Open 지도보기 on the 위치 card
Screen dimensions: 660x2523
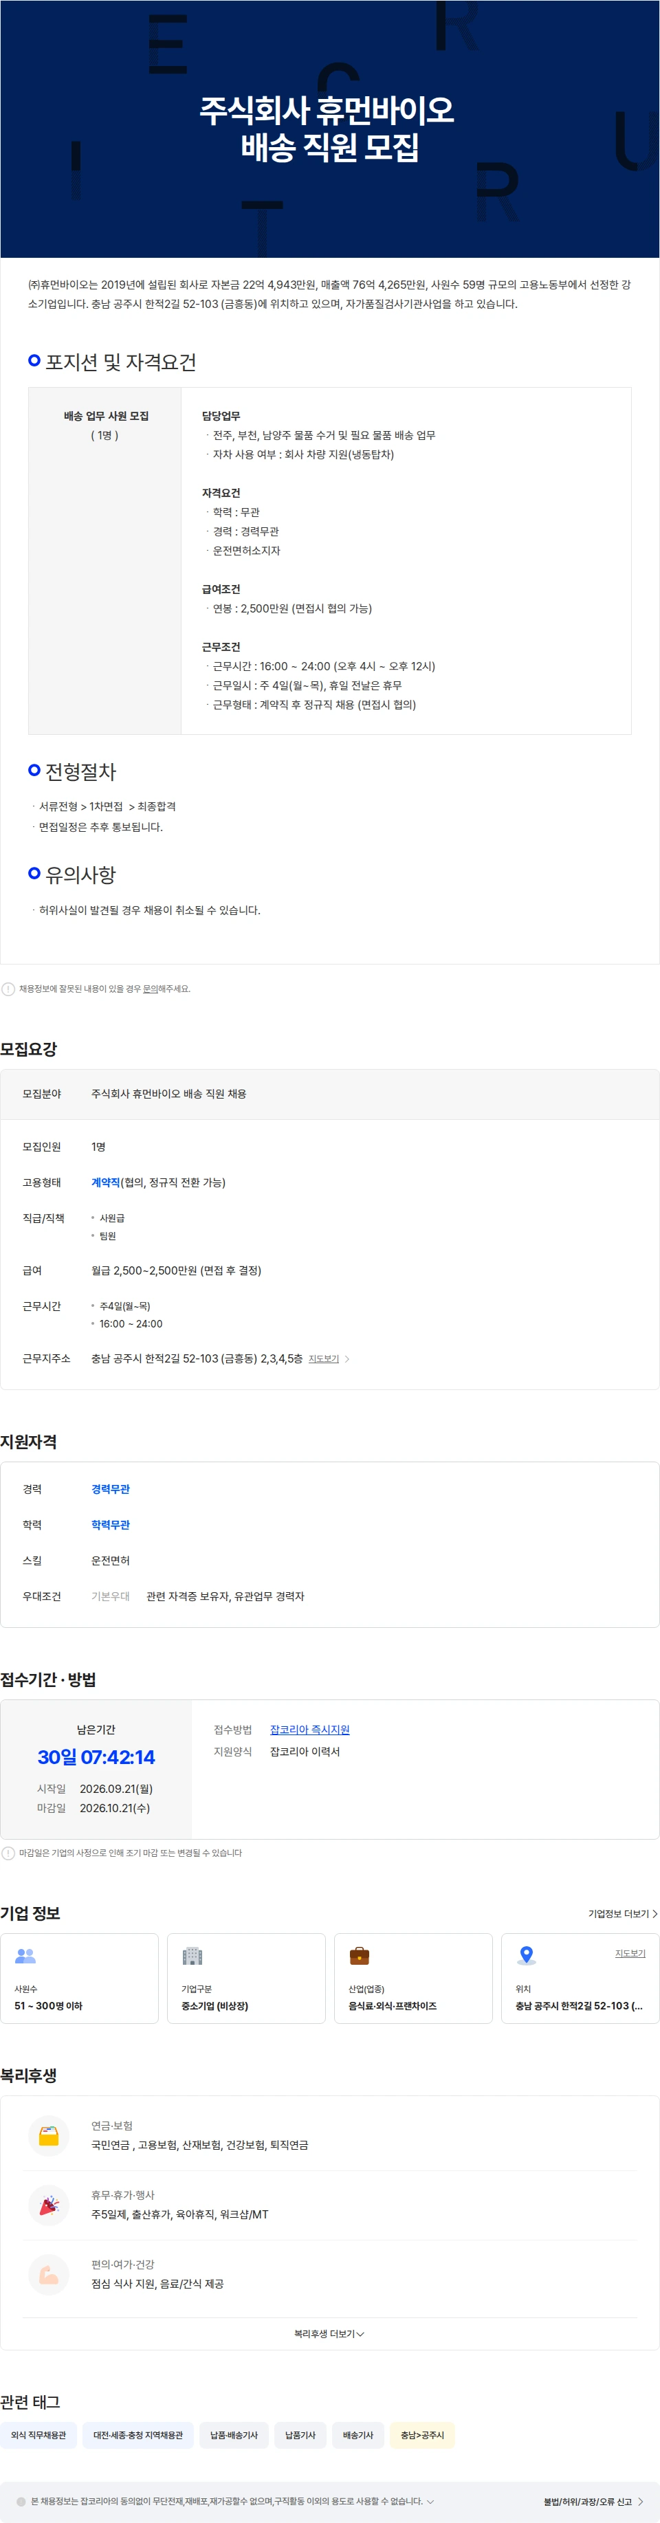[x=630, y=1954]
